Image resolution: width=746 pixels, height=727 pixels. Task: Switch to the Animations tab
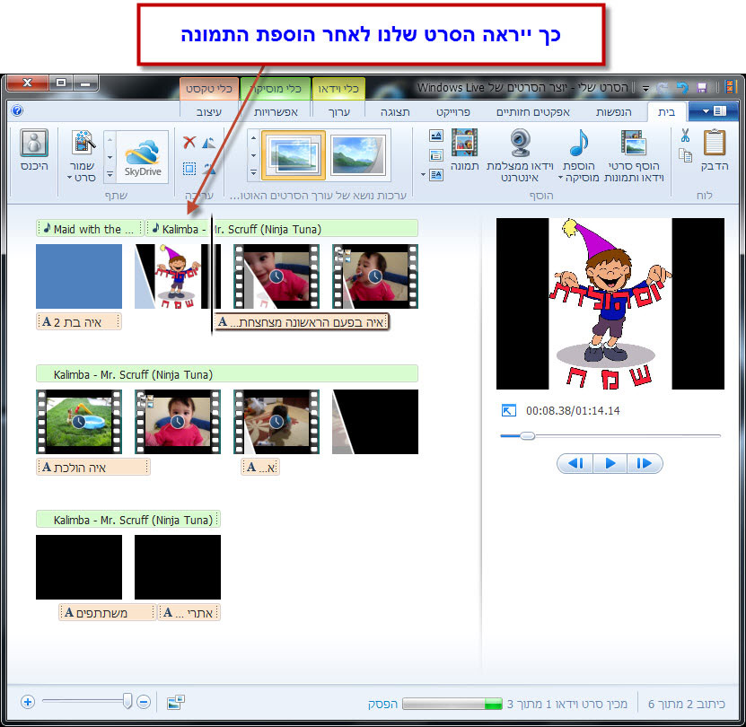pos(613,112)
